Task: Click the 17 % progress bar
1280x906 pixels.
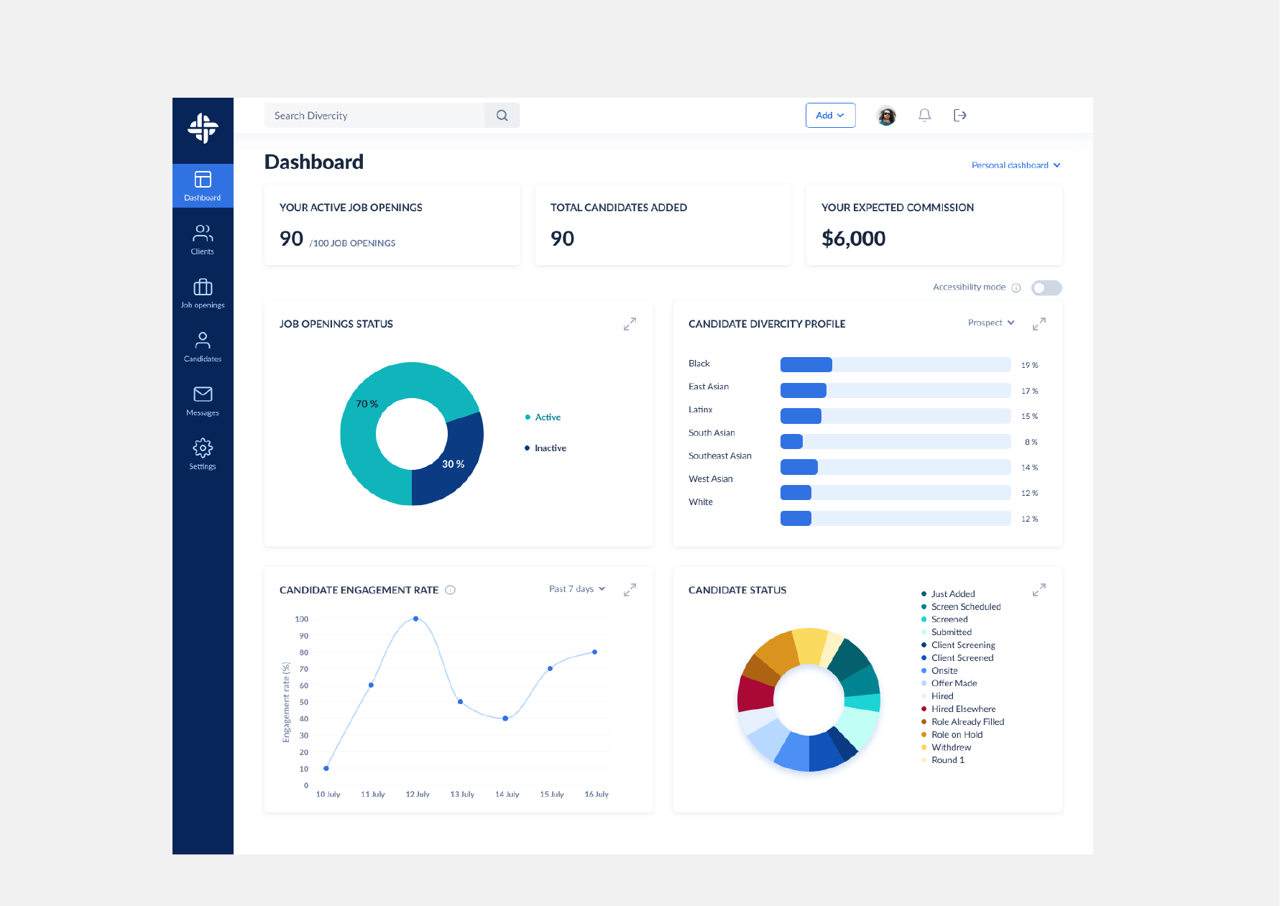Action: pos(895,391)
